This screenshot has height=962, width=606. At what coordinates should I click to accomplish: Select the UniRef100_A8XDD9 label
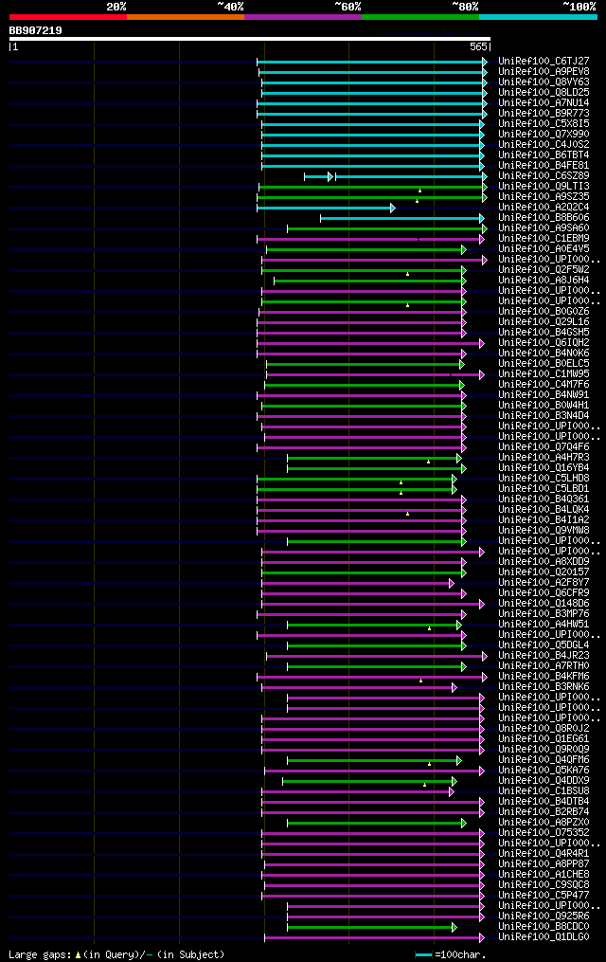pyautogui.click(x=544, y=562)
